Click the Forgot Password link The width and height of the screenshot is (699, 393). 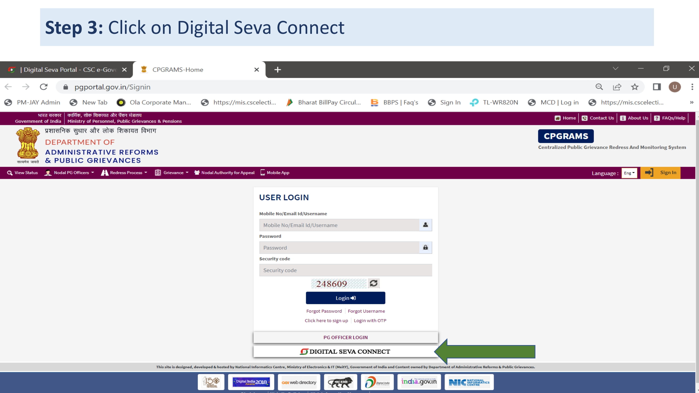pos(324,311)
